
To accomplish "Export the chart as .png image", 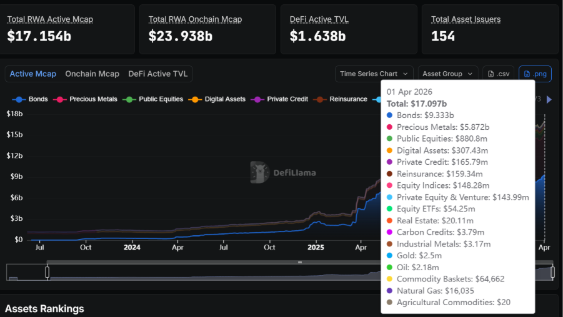I will click(535, 74).
